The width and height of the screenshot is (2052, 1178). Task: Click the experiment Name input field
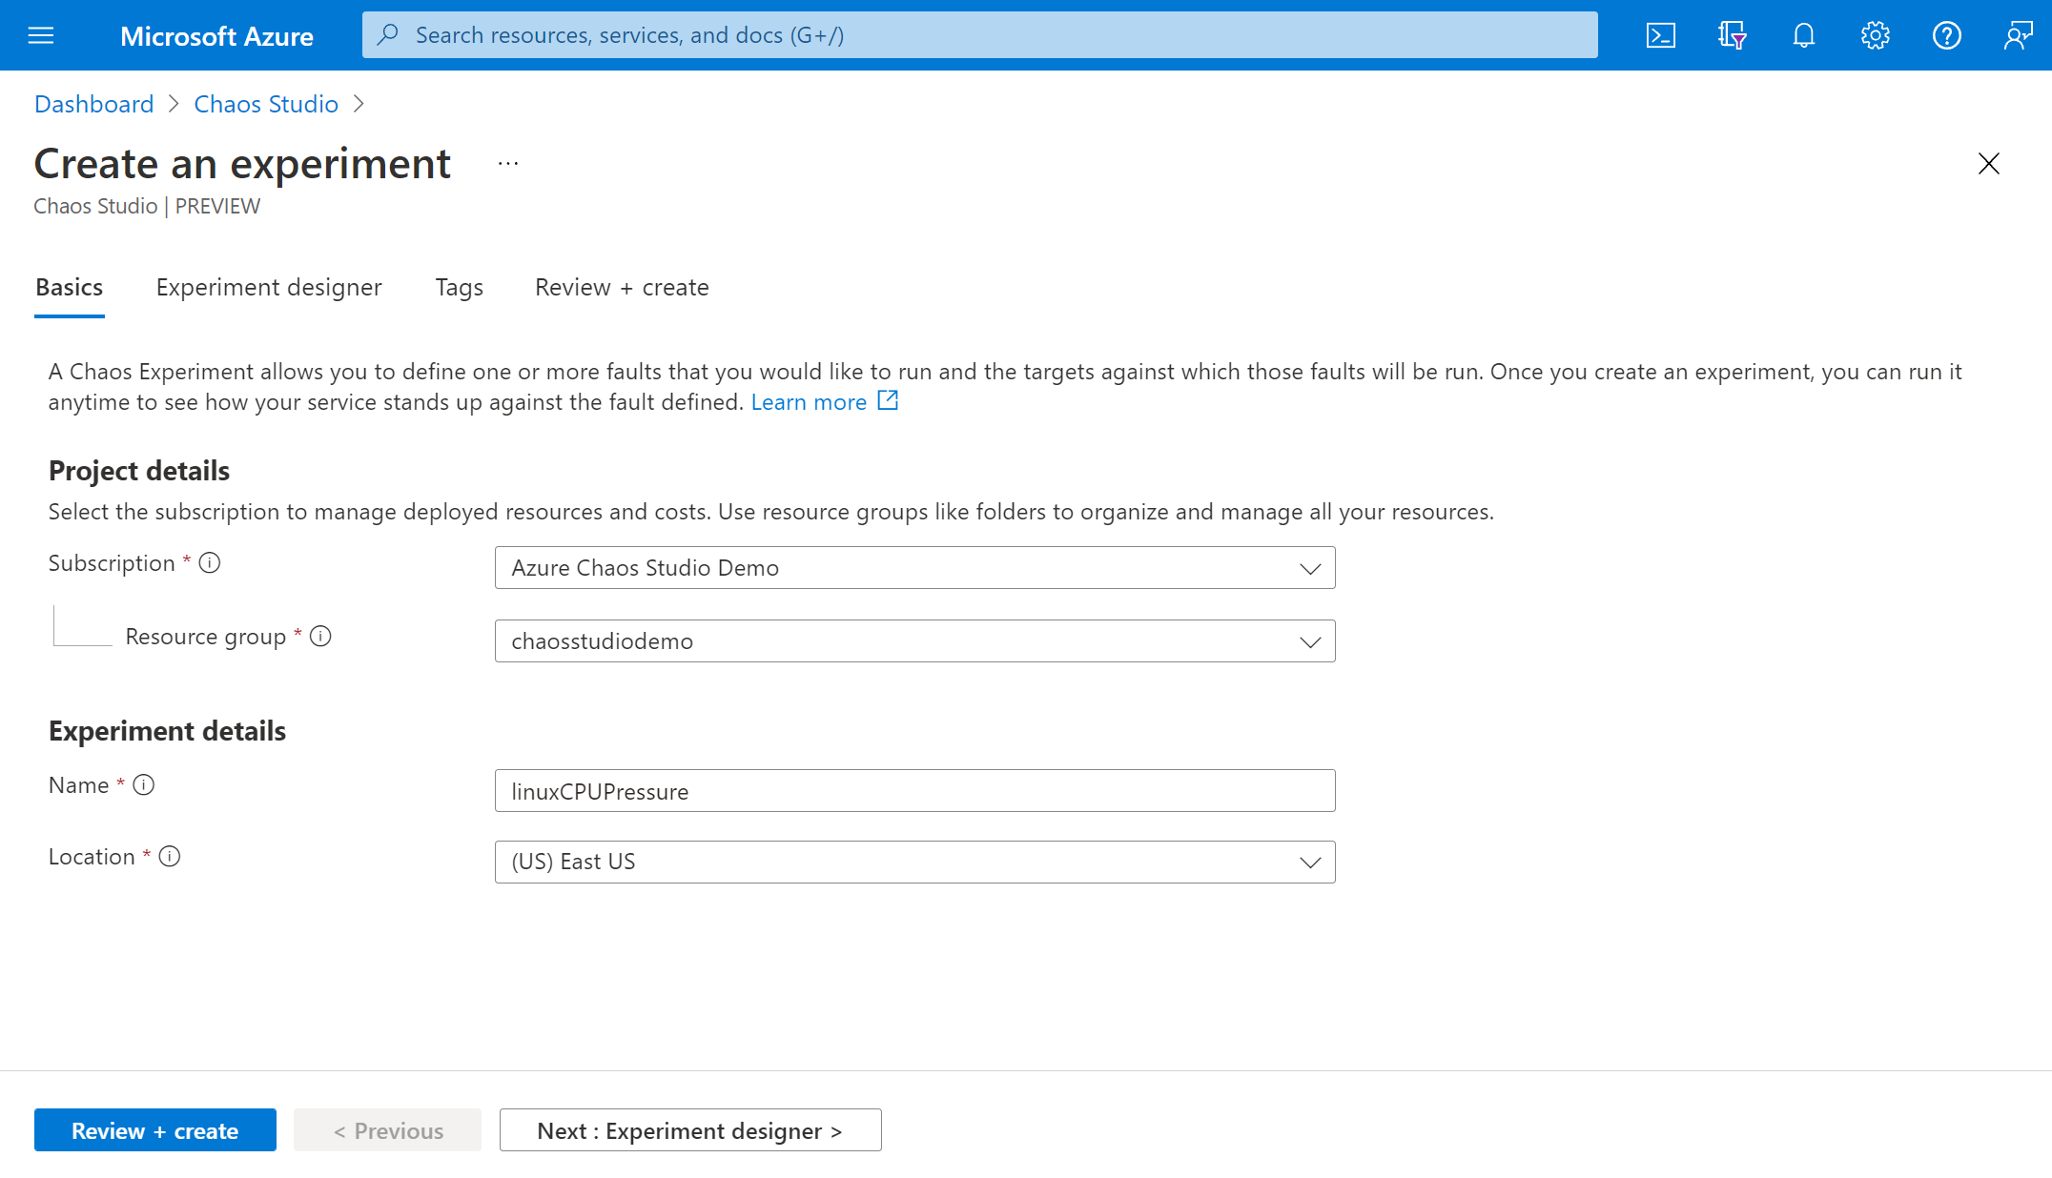[914, 790]
